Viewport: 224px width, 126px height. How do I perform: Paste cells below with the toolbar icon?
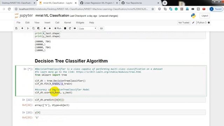click(x=38, y=28)
